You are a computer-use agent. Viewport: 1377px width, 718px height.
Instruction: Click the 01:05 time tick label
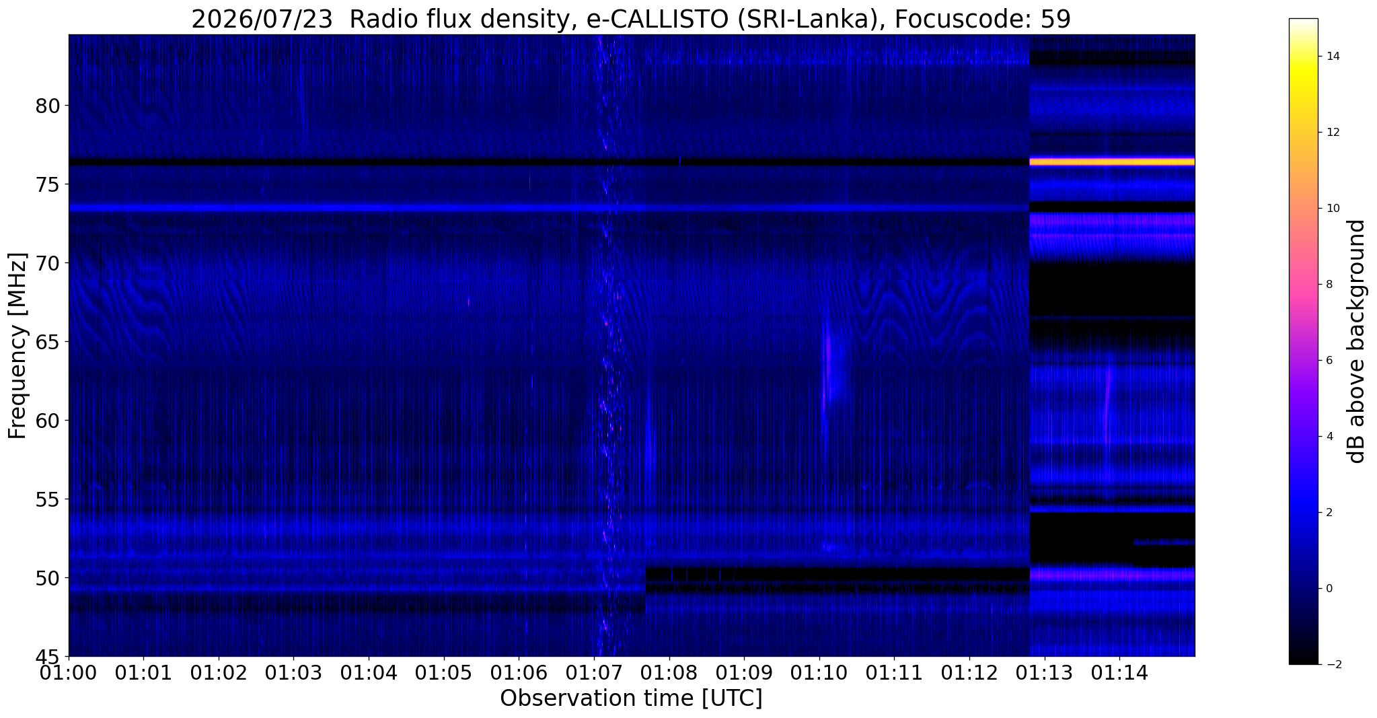(444, 672)
